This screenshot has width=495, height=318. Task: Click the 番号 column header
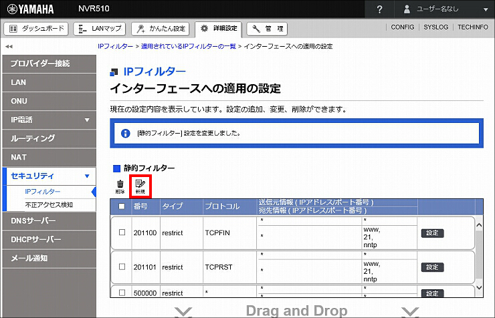pos(140,206)
